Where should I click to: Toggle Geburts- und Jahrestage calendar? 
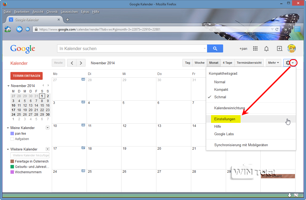click(x=12, y=167)
